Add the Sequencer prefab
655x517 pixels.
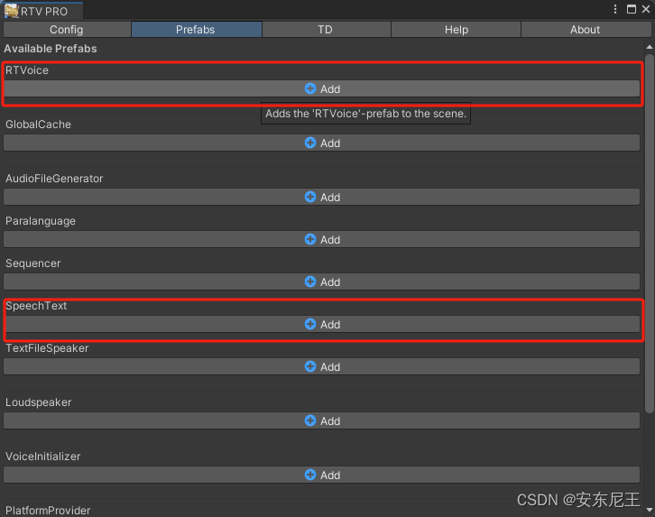pos(321,282)
